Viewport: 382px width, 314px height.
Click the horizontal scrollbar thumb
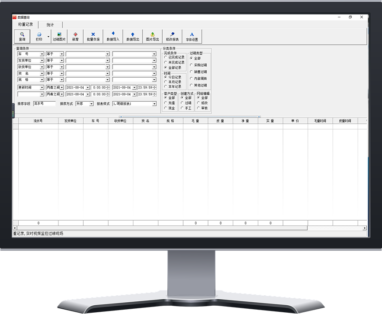point(162,228)
